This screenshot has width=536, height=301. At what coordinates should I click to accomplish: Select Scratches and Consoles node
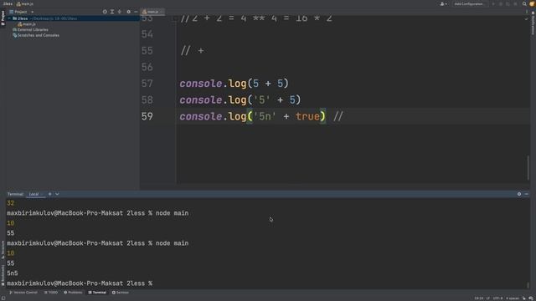(x=36, y=35)
